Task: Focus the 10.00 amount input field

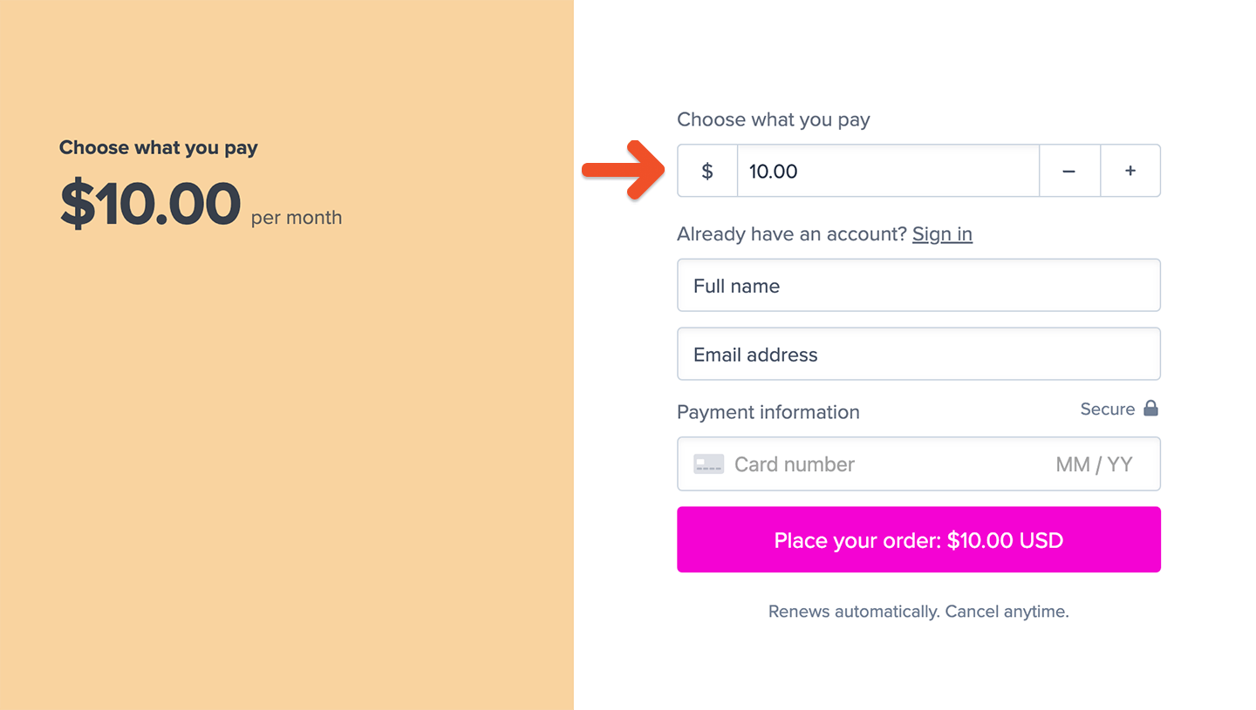Action: pos(887,171)
